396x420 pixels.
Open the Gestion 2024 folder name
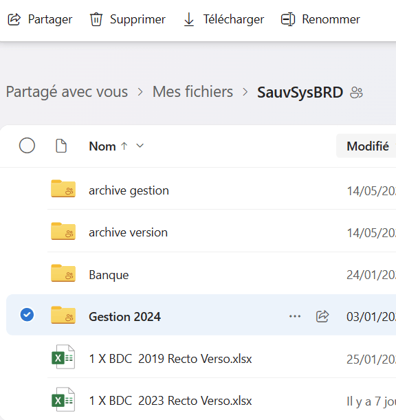125,317
